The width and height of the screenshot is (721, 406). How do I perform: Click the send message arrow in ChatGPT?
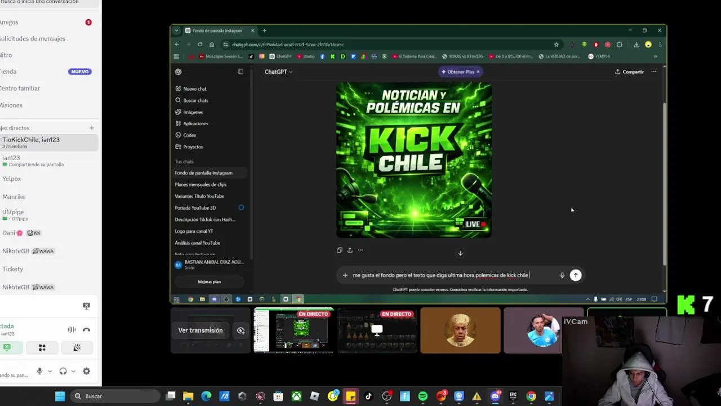click(x=575, y=275)
